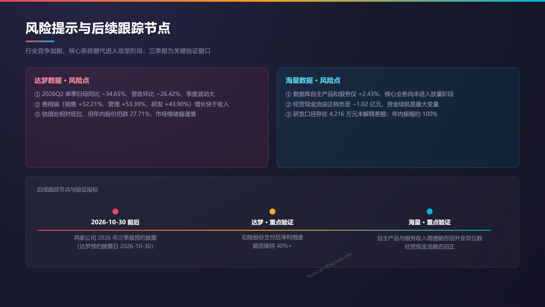Select the label 后续跟踪节点与验证指标
The width and height of the screenshot is (545, 307).
(67, 189)
